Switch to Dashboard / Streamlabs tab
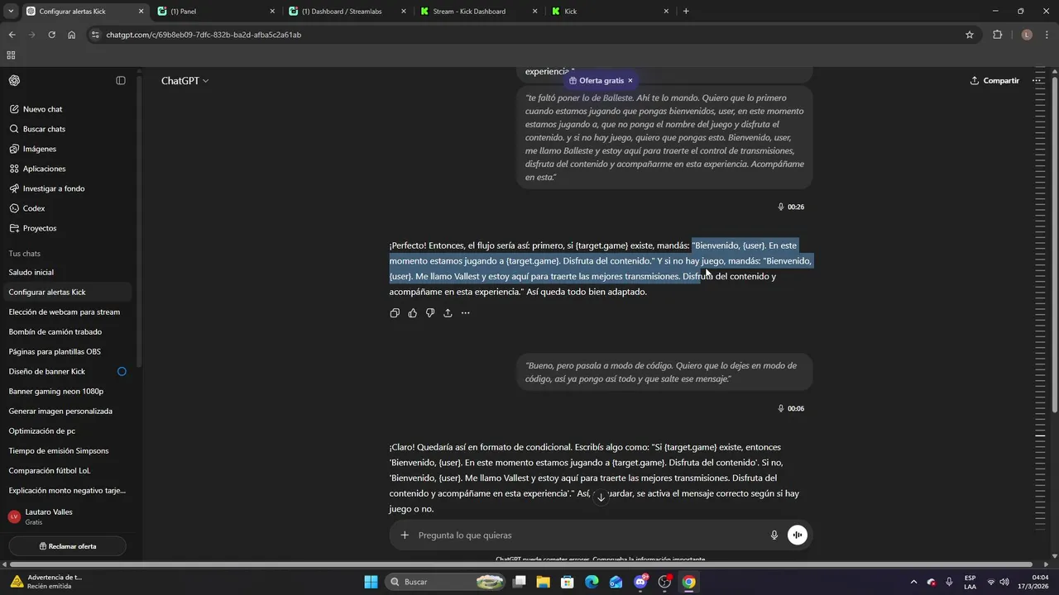This screenshot has width=1059, height=595. (347, 12)
